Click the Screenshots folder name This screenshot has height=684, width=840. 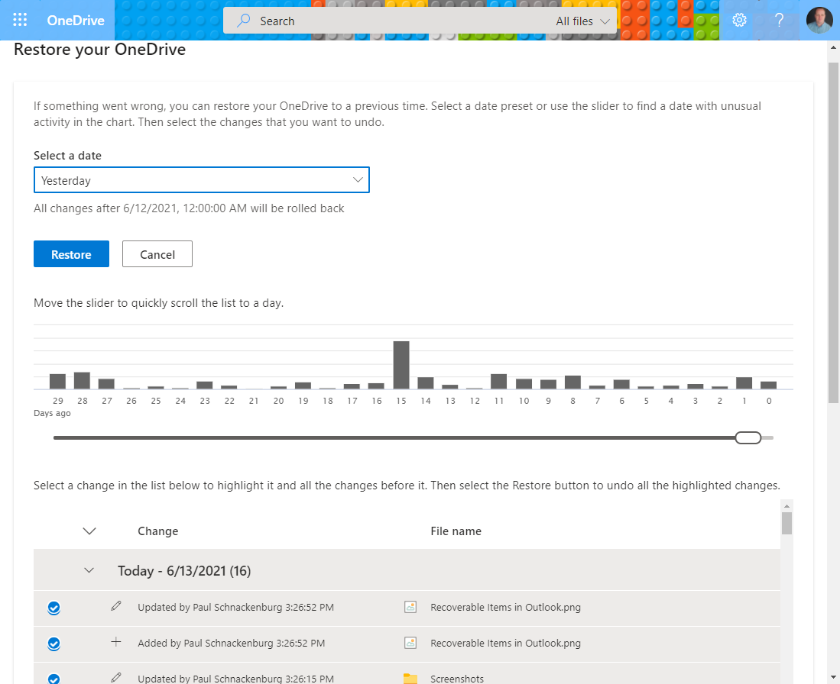(x=457, y=678)
